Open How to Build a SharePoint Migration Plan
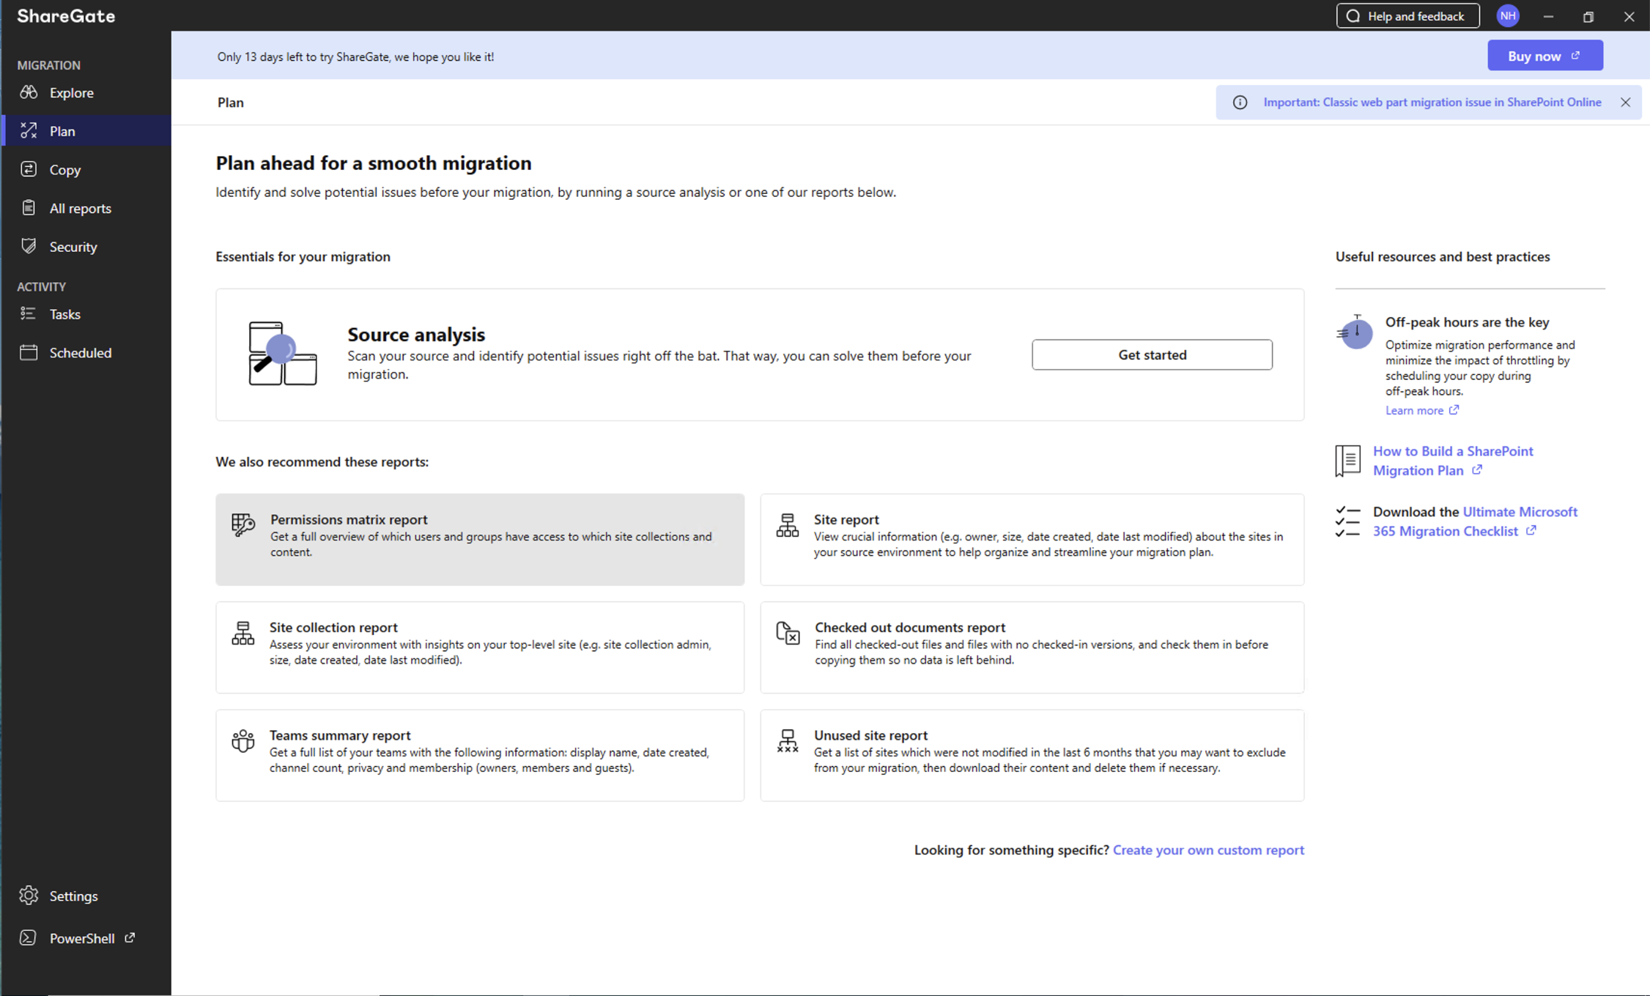 click(1452, 461)
